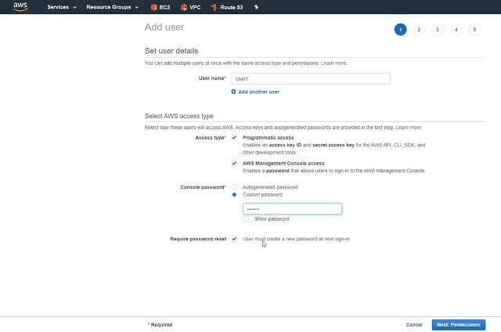The width and height of the screenshot is (501, 332).
Task: Click the plus icon to add another user
Action: tap(233, 92)
